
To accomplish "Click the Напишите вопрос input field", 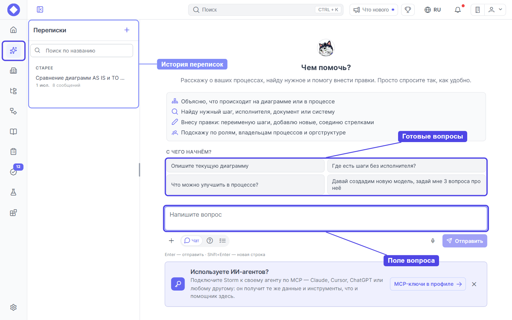I will (326, 219).
